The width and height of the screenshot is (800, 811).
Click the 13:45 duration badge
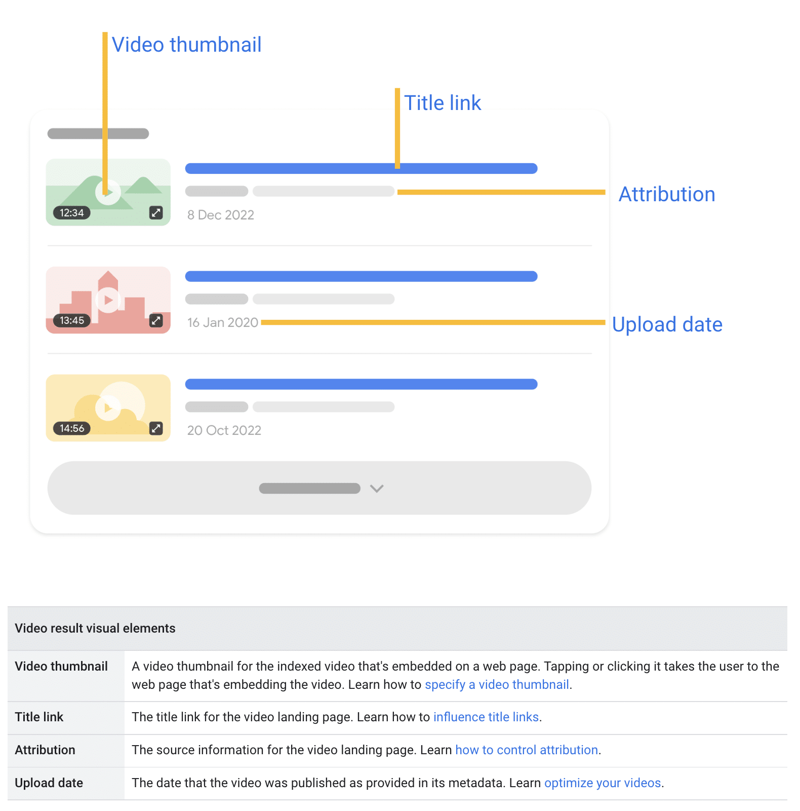[x=72, y=320]
